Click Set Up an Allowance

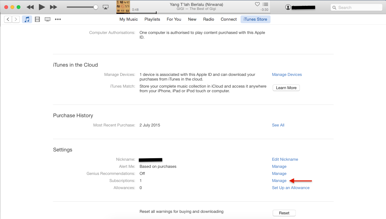click(291, 188)
